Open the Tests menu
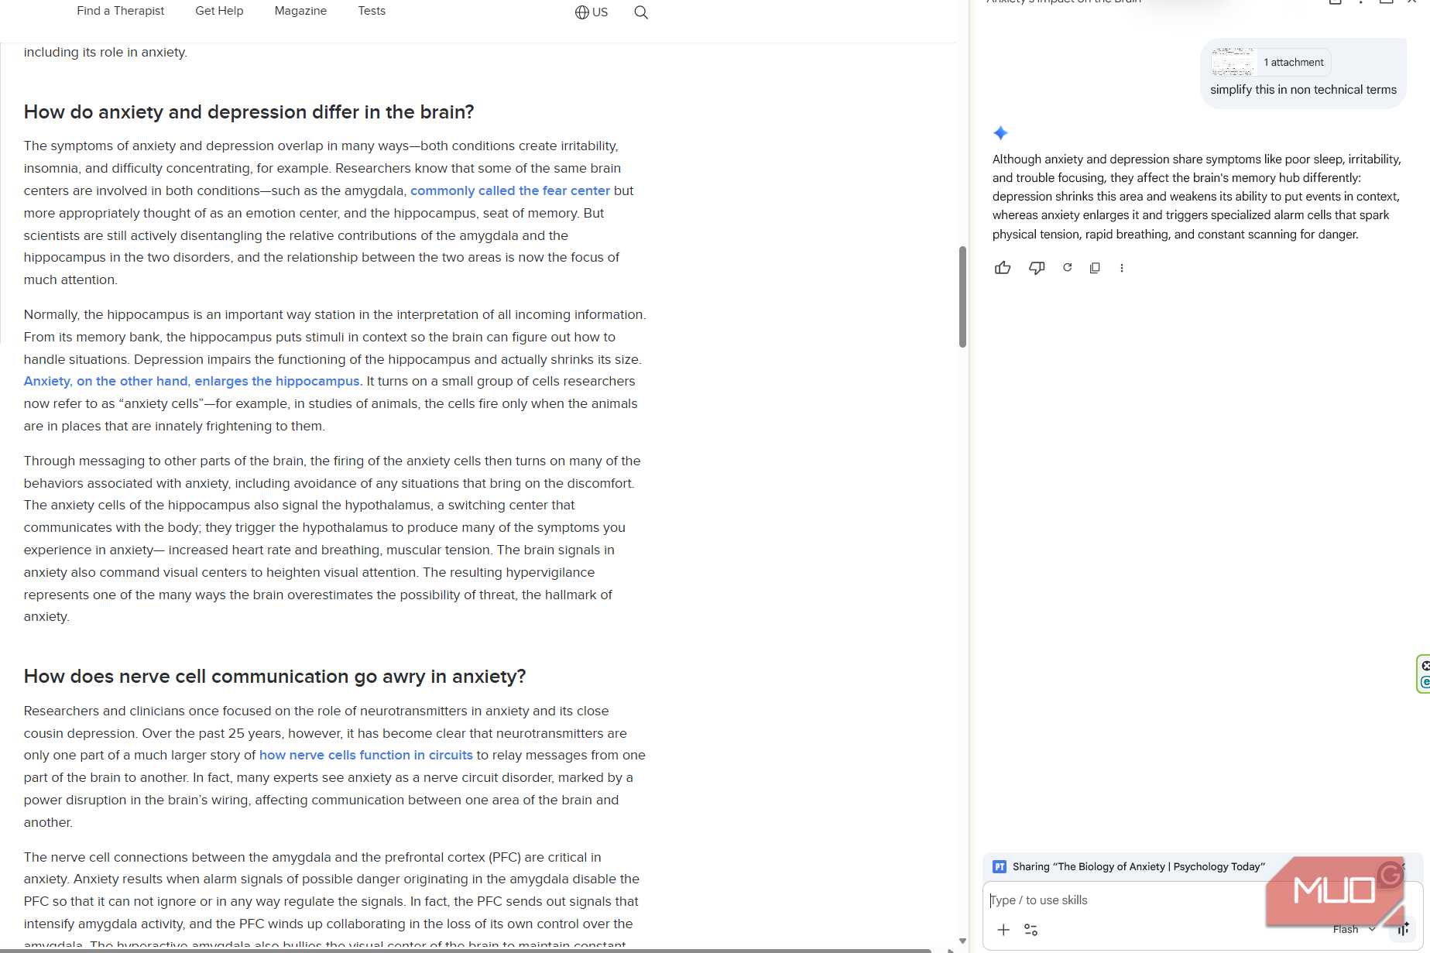 click(372, 11)
